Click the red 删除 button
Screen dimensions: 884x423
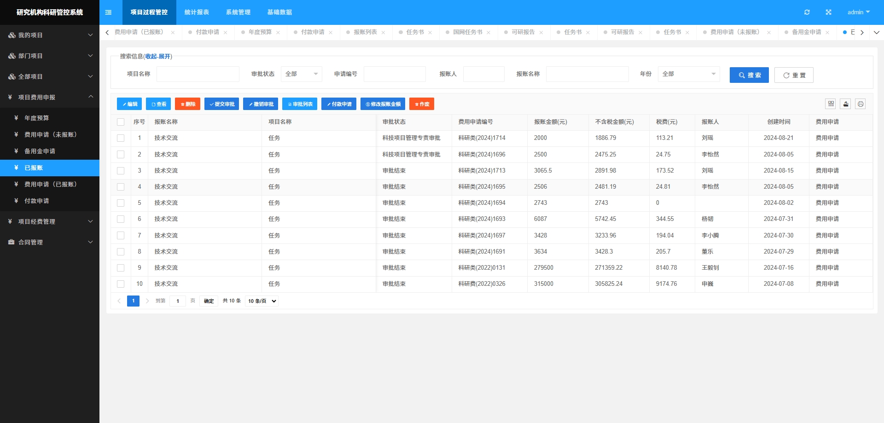187,104
